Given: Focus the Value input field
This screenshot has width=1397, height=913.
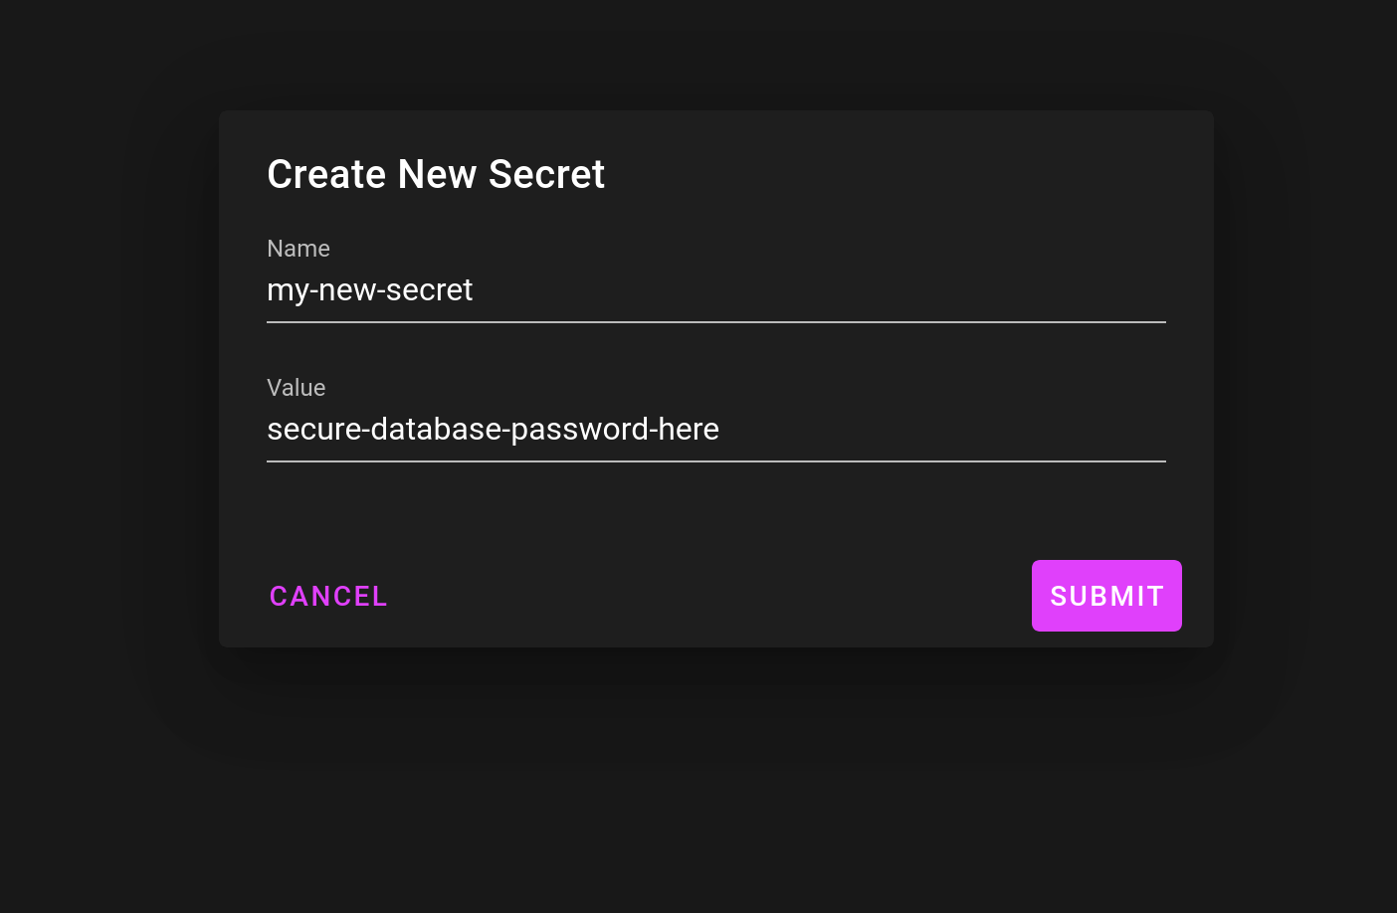Looking at the screenshot, I should point(715,430).
